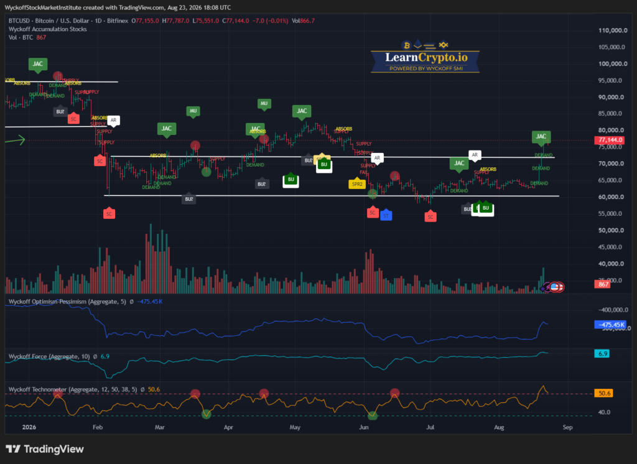Image resolution: width=637 pixels, height=464 pixels.
Task: Select the green BU marker below SPR label
Action: (x=323, y=165)
